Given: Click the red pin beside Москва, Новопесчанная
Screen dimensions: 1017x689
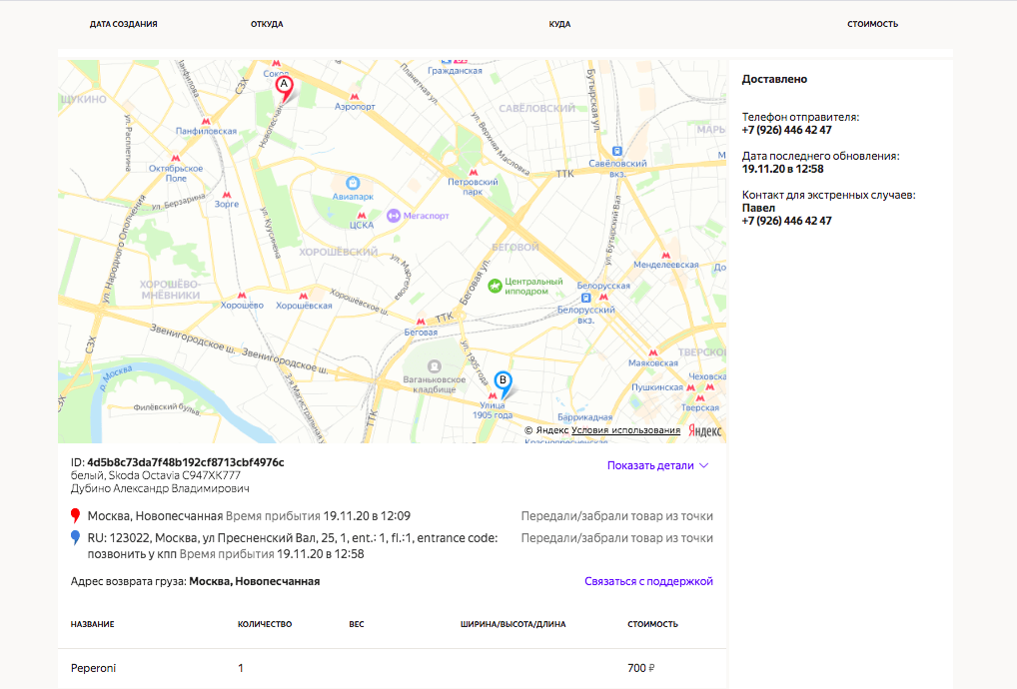Looking at the screenshot, I should coord(75,516).
